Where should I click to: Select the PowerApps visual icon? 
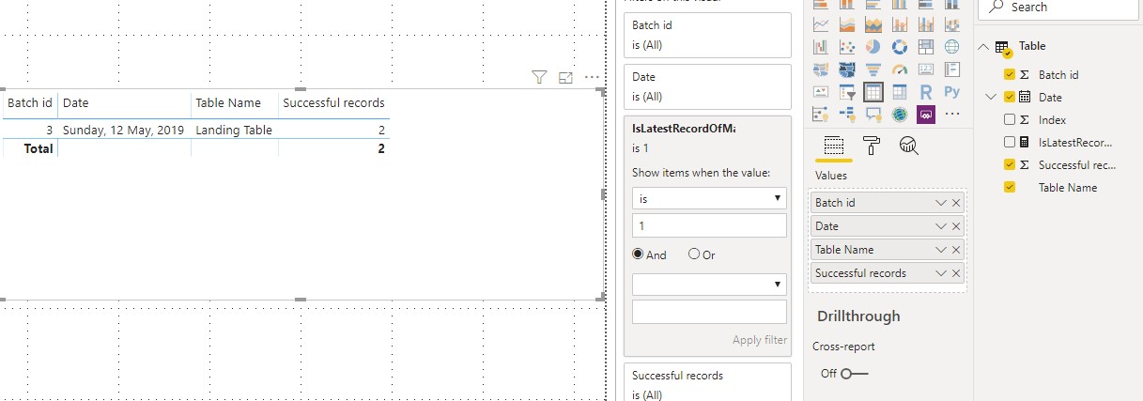coord(926,114)
